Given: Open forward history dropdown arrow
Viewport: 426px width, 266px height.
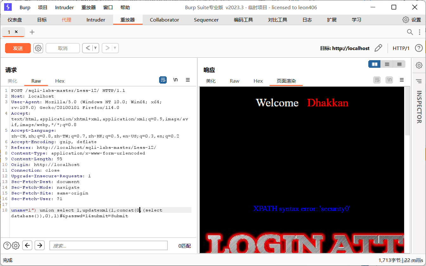Looking at the screenshot, I should [x=115, y=48].
